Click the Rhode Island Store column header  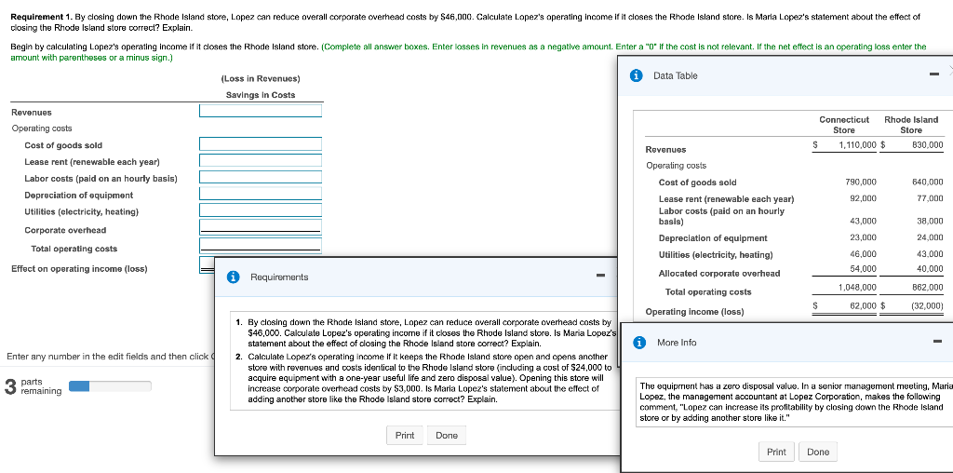tap(911, 125)
